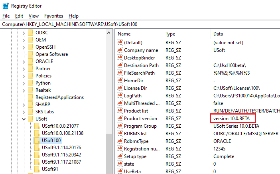Click the string icon beside Product version
The height and width of the screenshot is (174, 280).
120,119
